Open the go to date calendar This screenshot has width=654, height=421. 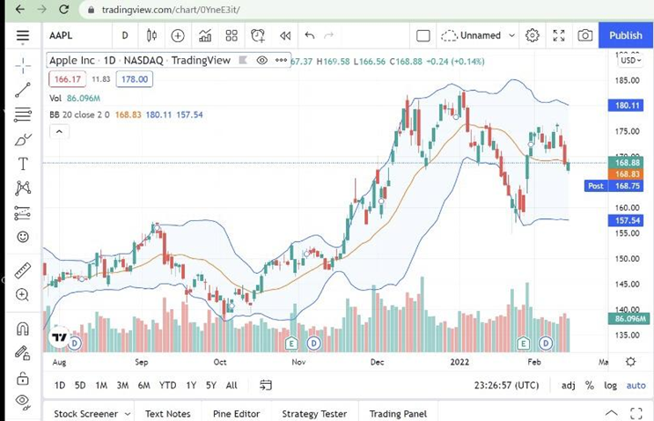(266, 385)
